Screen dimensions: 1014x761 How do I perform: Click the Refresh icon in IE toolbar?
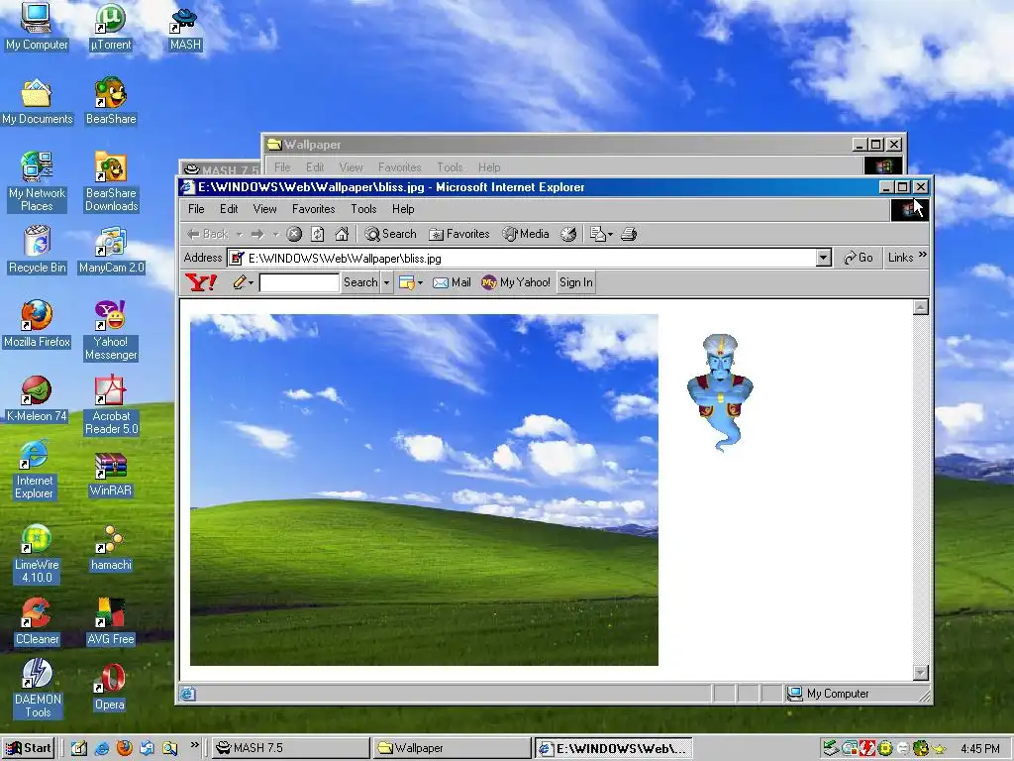318,234
